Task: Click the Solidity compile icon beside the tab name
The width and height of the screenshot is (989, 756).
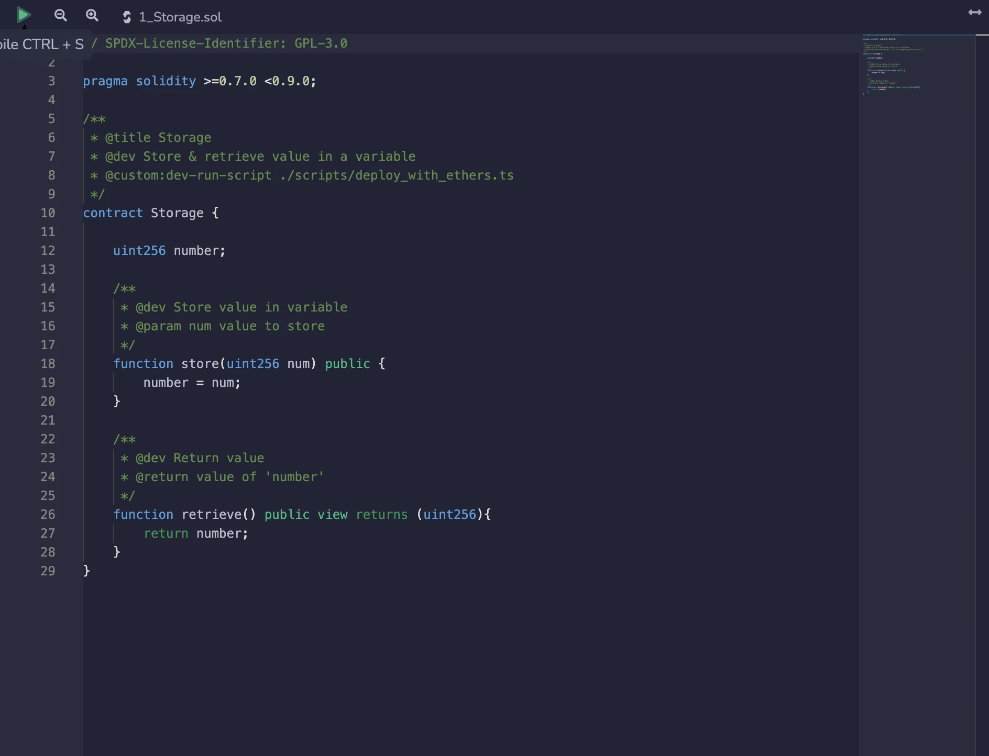Action: coord(127,17)
